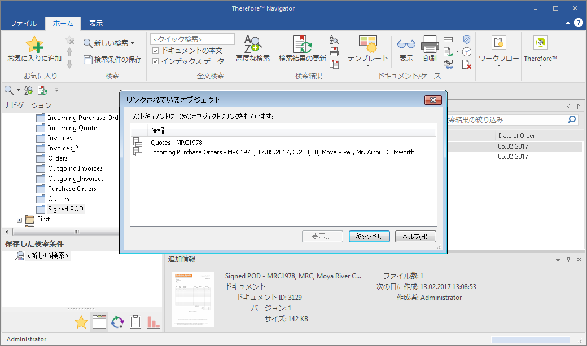Click the quick-access advanced search A-Z icon

[28, 90]
